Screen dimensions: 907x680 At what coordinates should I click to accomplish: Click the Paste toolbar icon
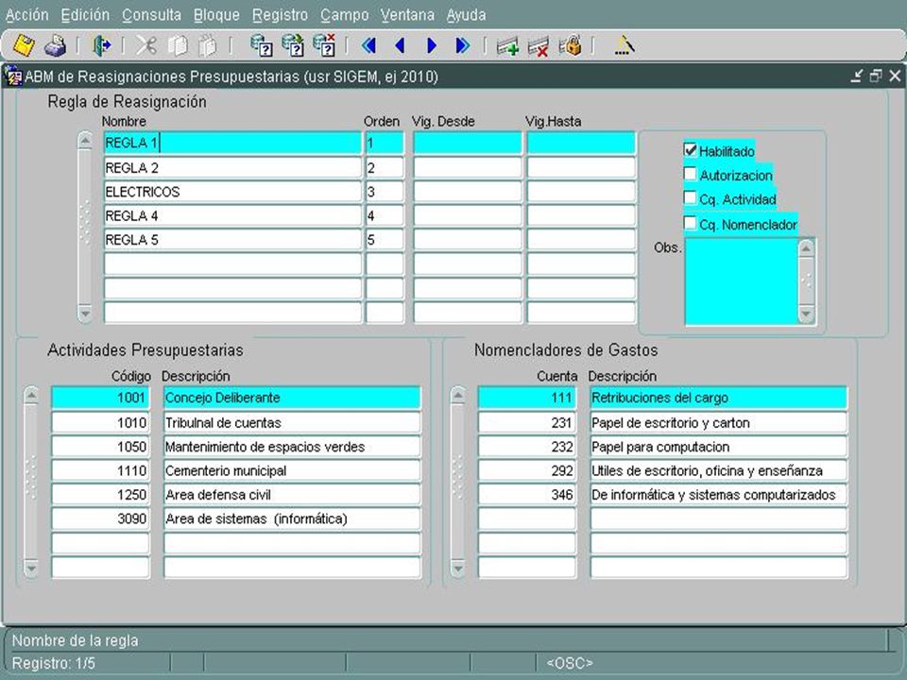tap(207, 45)
